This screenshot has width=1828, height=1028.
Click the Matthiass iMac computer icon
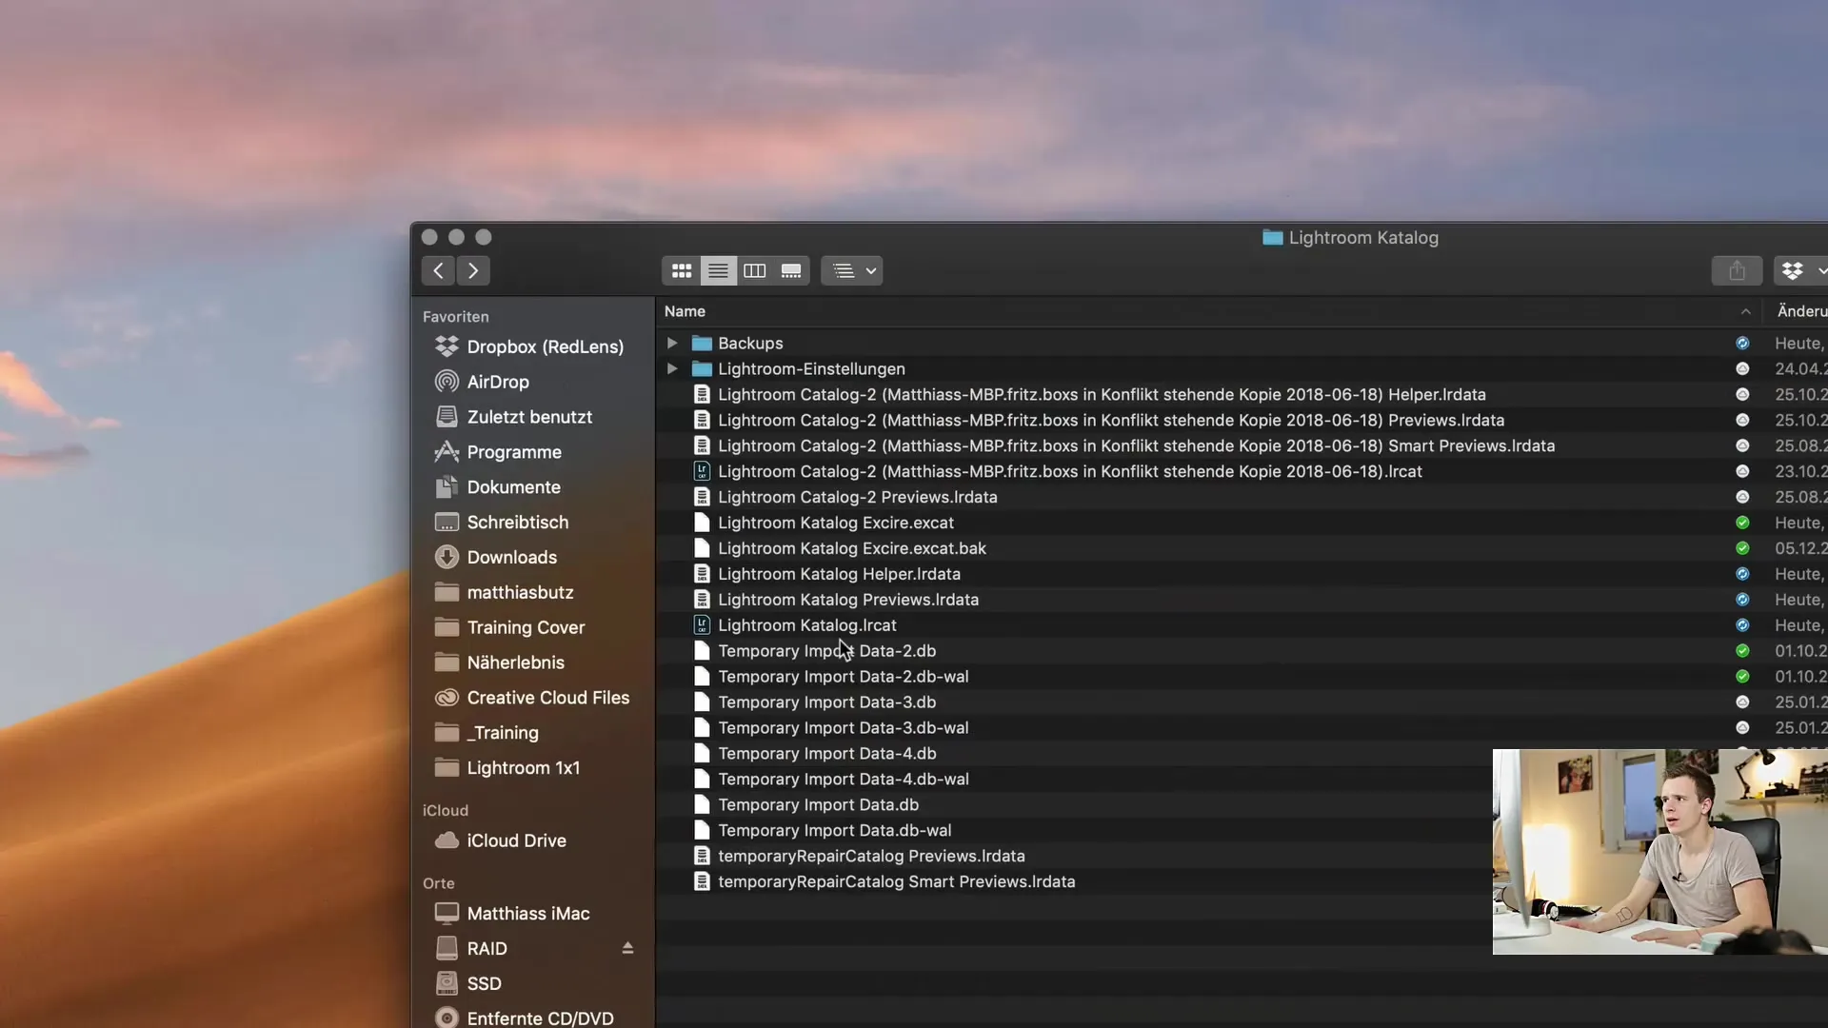(447, 914)
